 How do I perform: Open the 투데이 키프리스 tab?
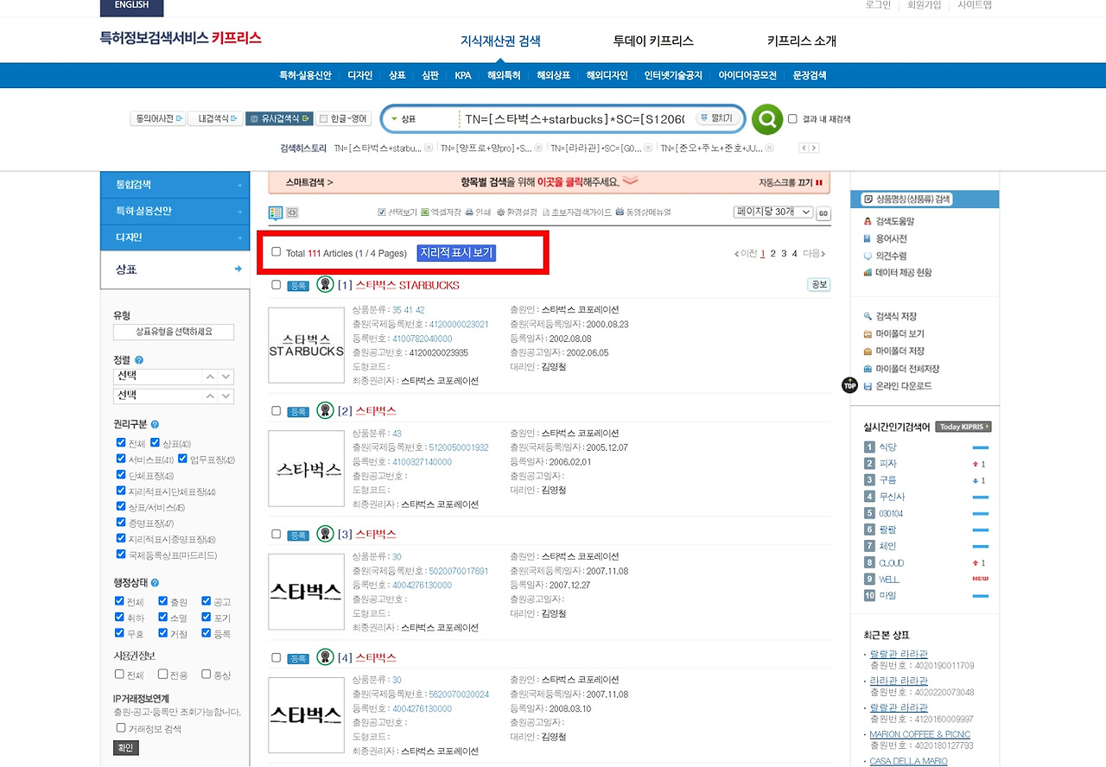tap(653, 41)
